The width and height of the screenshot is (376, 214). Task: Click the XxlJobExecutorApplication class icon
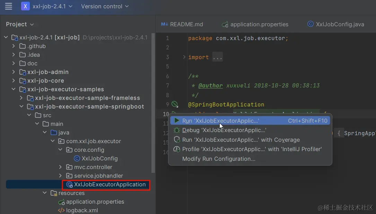pos(70,184)
